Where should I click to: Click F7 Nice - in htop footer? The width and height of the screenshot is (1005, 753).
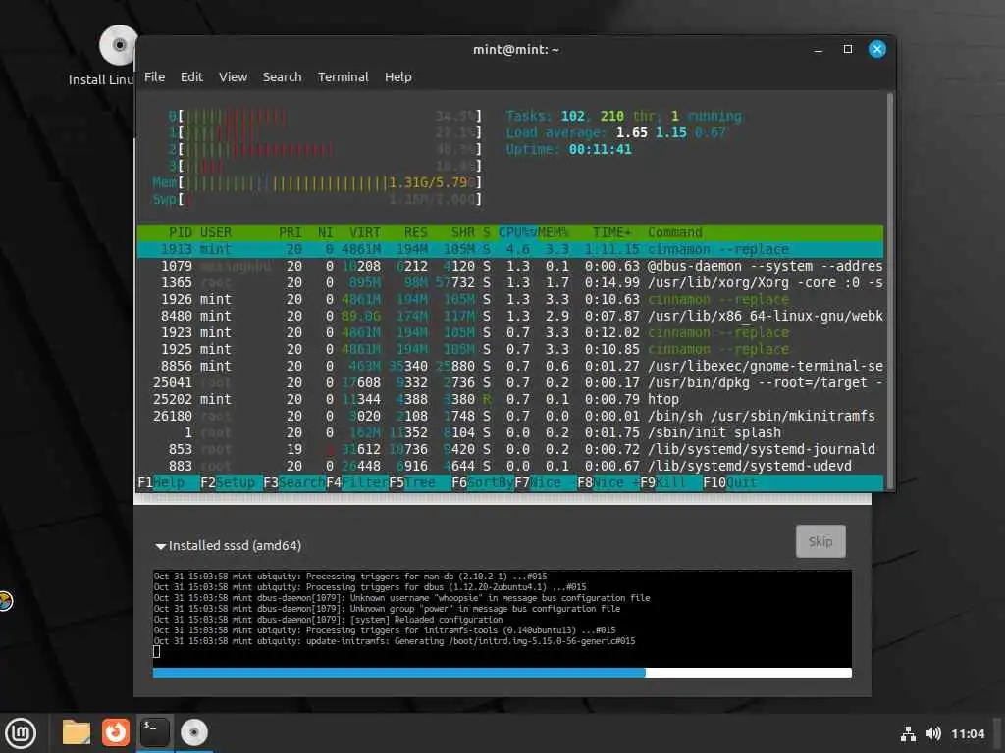tap(546, 482)
